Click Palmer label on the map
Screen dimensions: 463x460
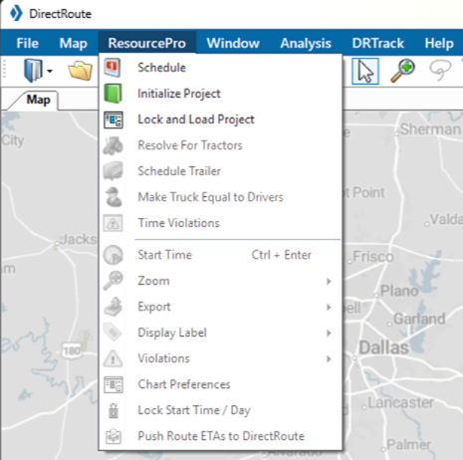click(x=408, y=444)
